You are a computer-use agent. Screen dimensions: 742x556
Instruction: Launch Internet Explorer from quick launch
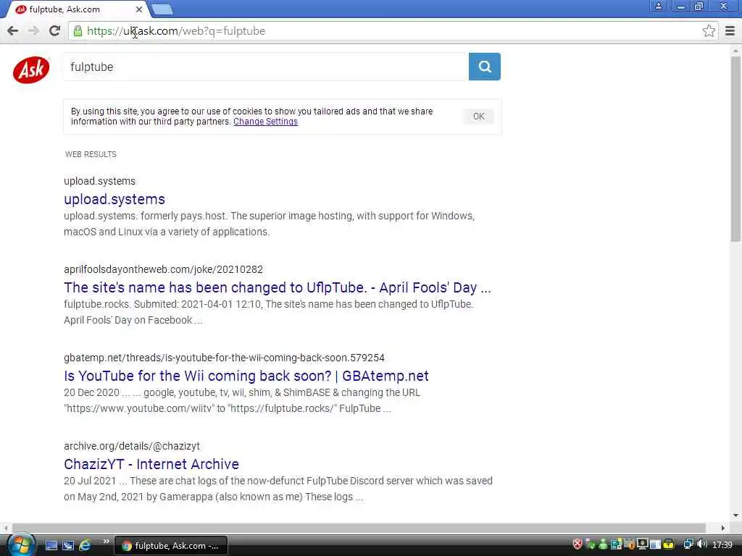pos(86,545)
